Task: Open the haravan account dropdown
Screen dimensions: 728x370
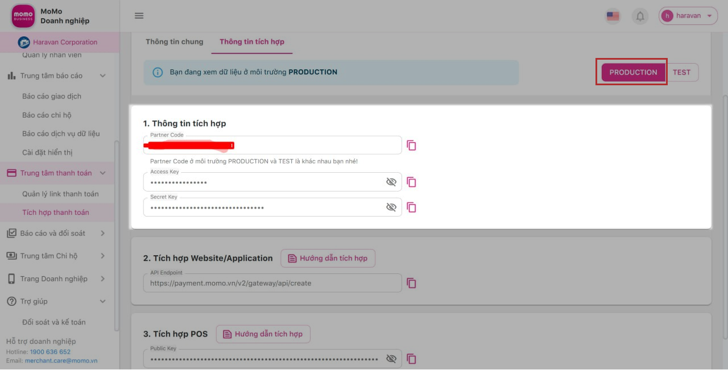Action: pyautogui.click(x=688, y=16)
